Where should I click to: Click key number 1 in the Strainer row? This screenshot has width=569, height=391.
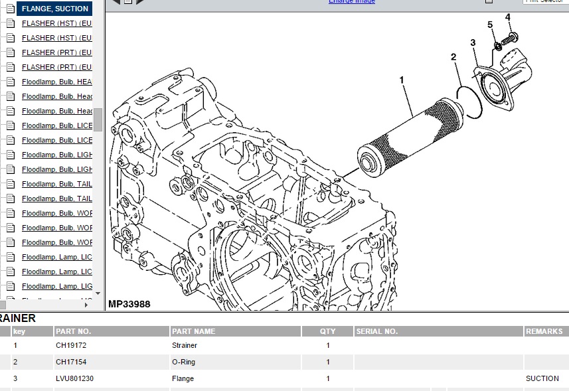[x=15, y=345]
